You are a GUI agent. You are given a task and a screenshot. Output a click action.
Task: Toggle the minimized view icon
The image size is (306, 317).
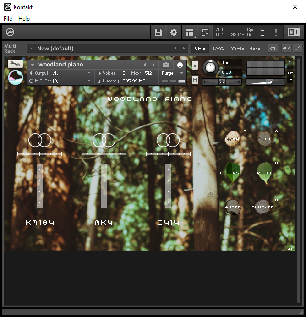[x=205, y=33]
